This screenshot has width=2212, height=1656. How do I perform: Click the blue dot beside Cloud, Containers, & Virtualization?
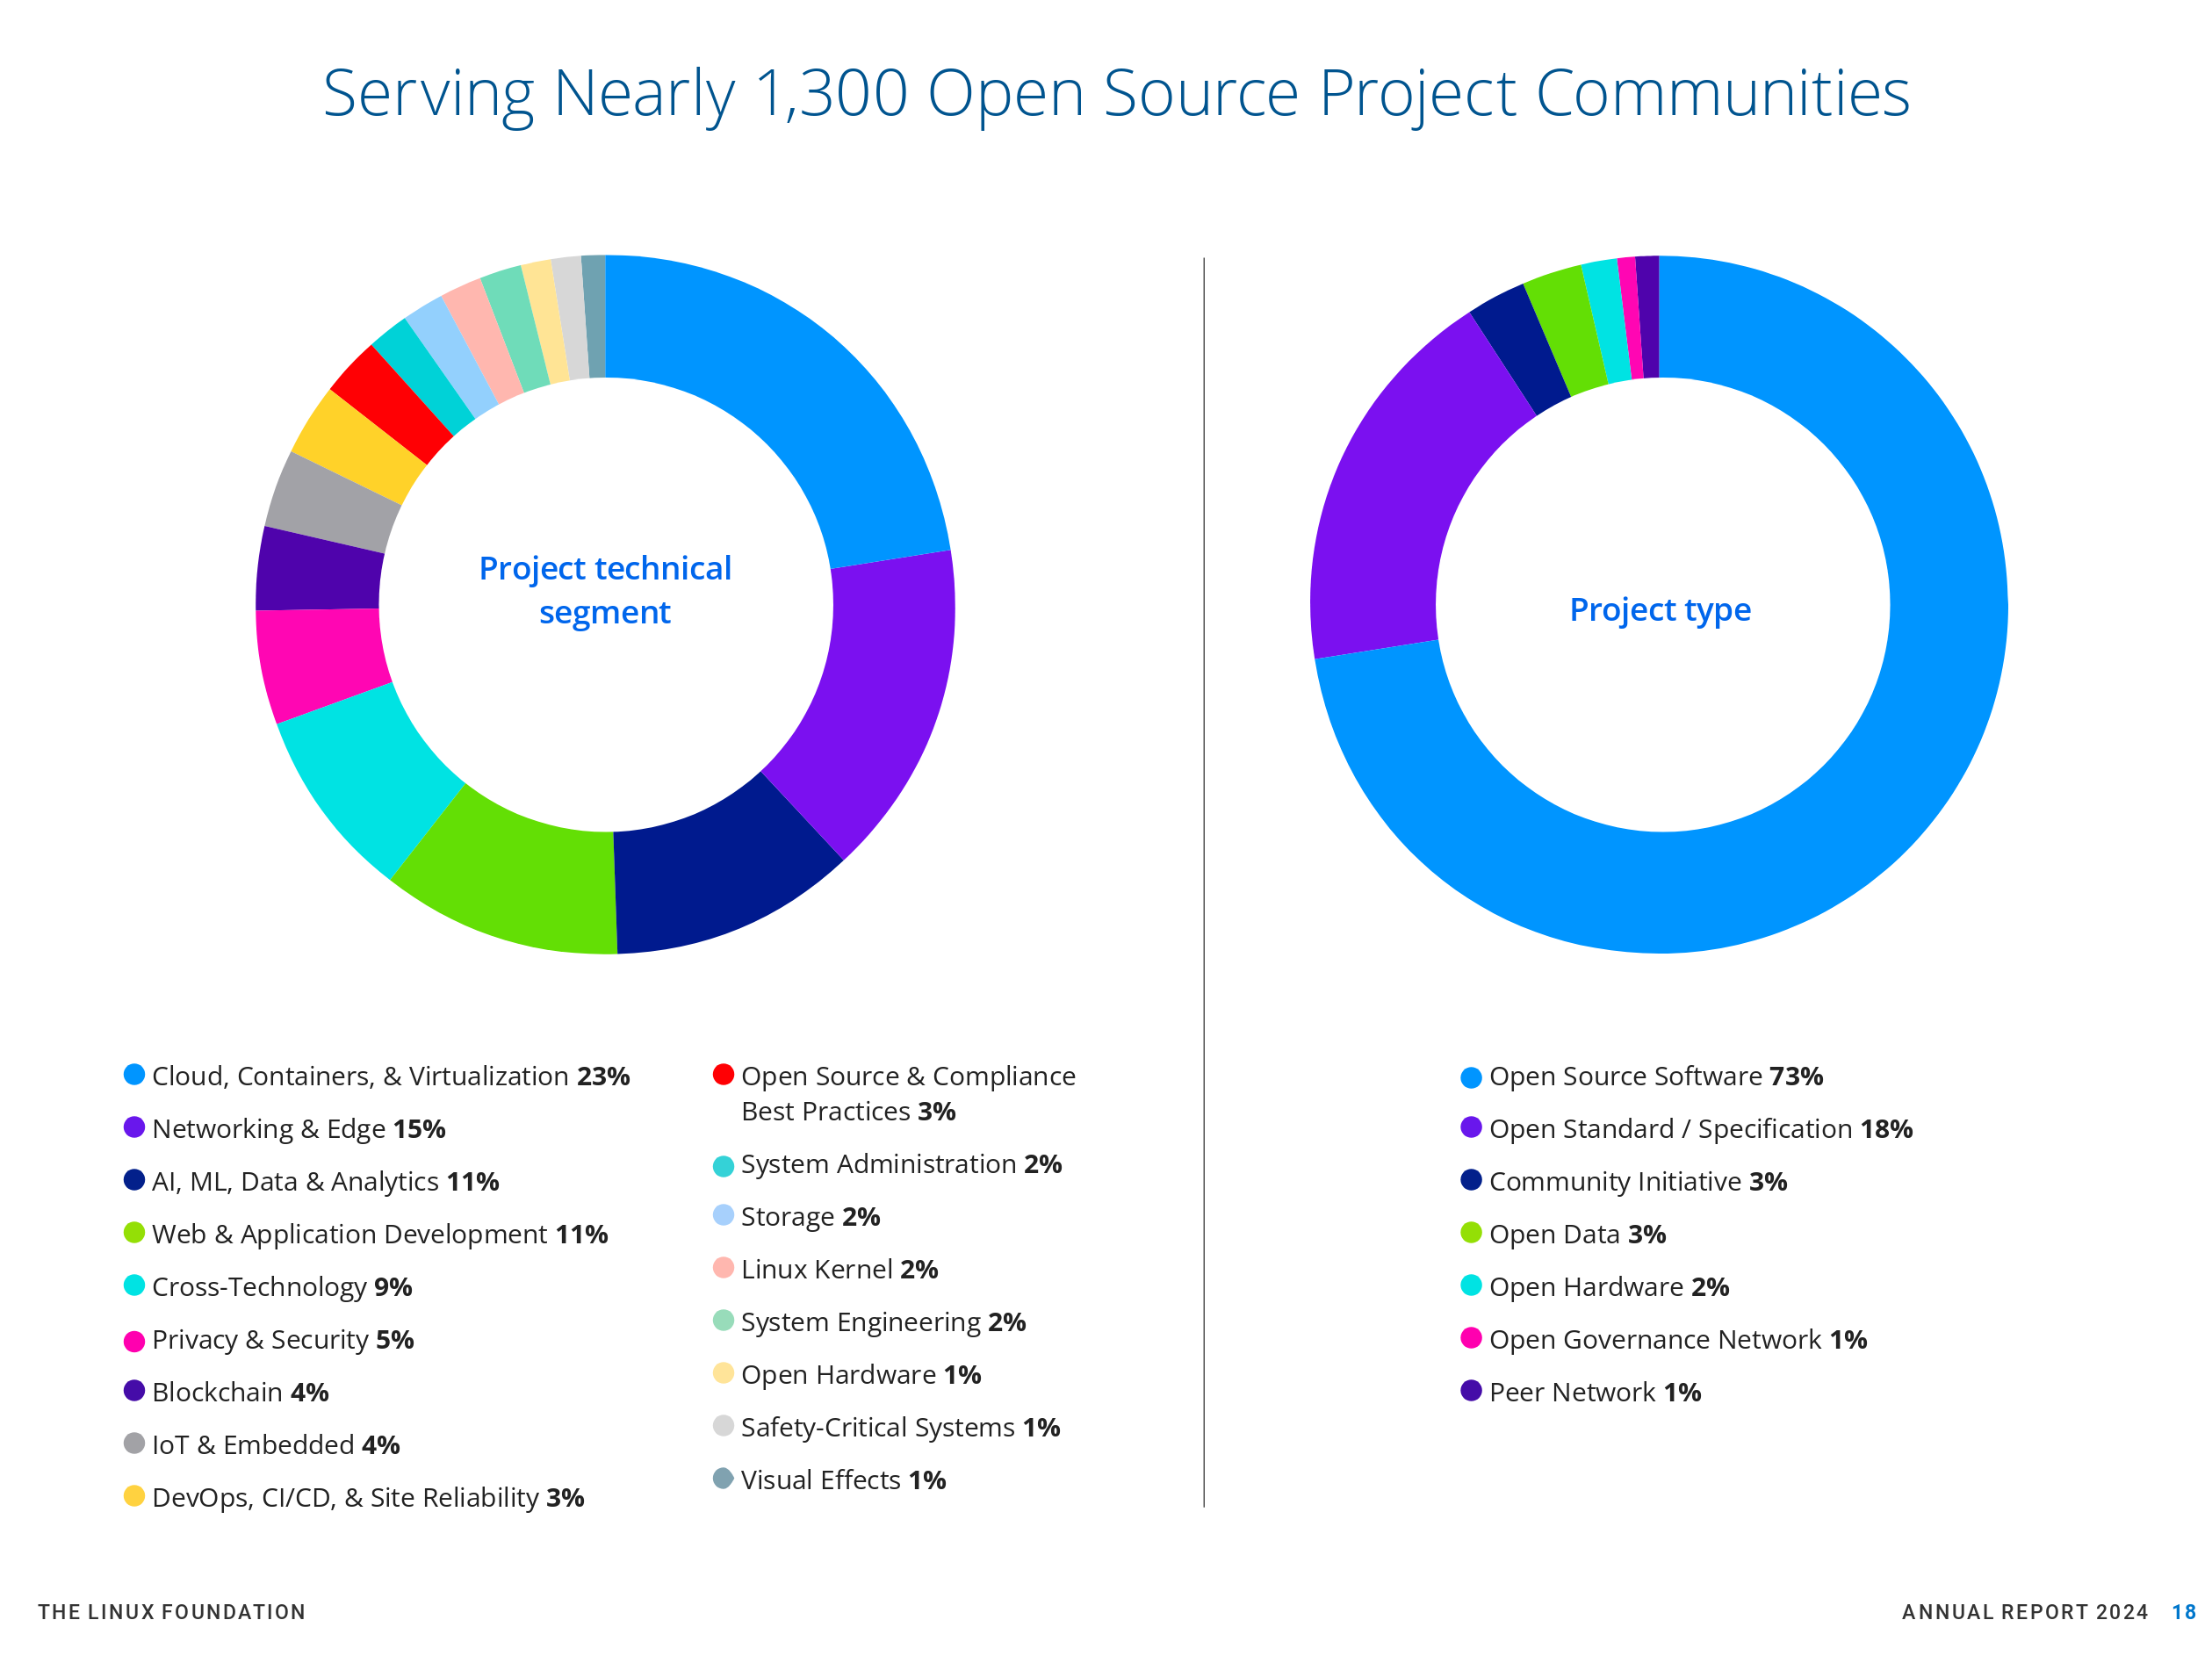click(x=134, y=1074)
